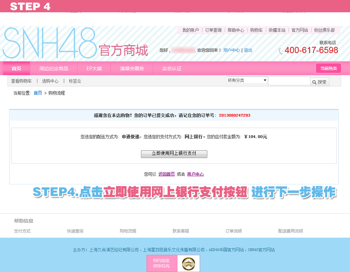The image size is (350, 272).
Task: Click 退出 to log out
Action: 248,50
